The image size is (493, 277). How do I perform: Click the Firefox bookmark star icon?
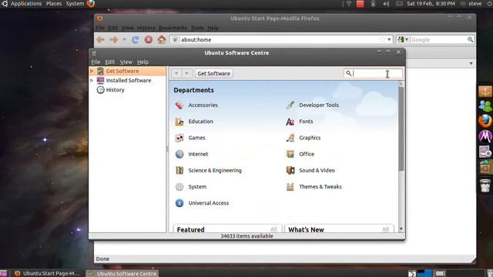click(x=382, y=39)
